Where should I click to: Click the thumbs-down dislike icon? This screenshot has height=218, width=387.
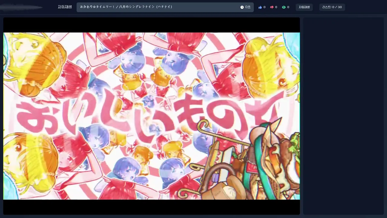272,7
